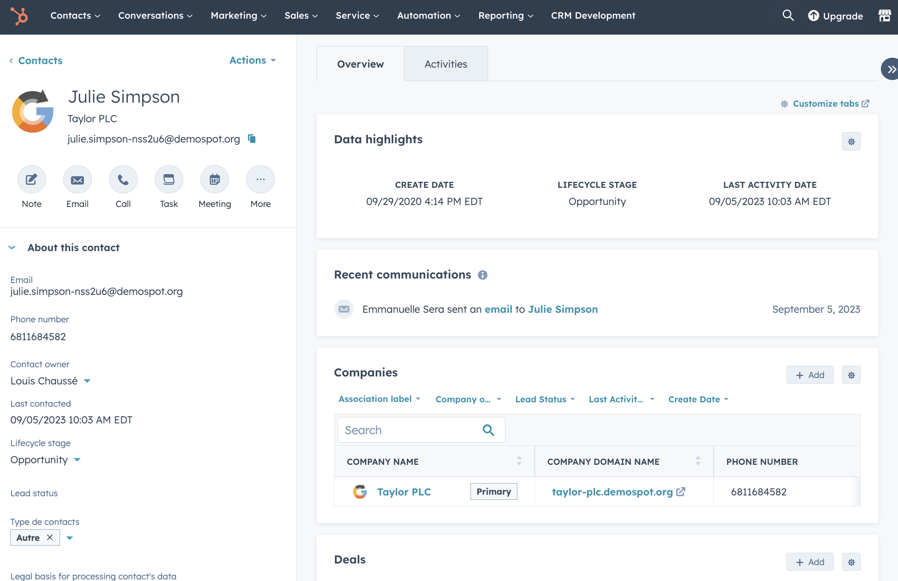The image size is (898, 581).
Task: Switch to the Activities tab
Action: [445, 64]
